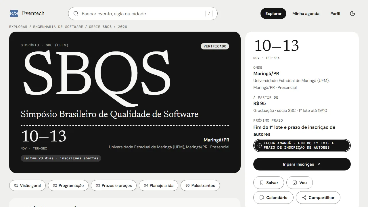
Task: Click the 2026 breadcrumb item
Action: 122,27
